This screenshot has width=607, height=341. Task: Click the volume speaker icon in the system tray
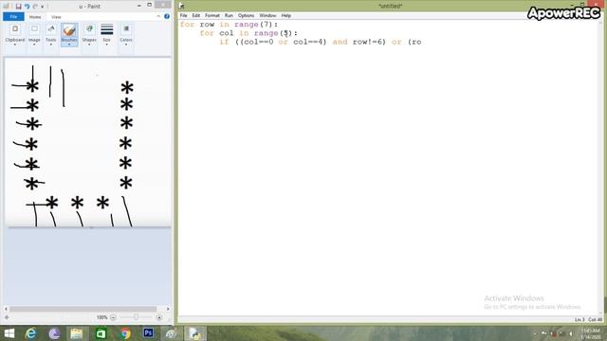pyautogui.click(x=571, y=333)
